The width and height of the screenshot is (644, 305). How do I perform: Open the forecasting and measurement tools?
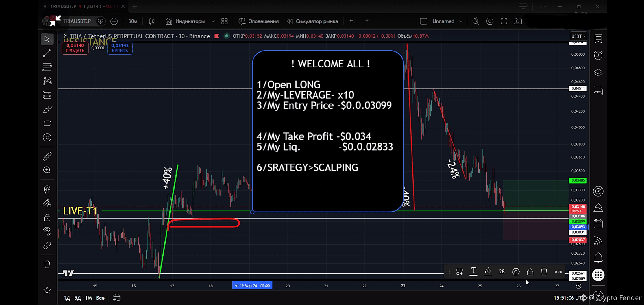(47, 95)
